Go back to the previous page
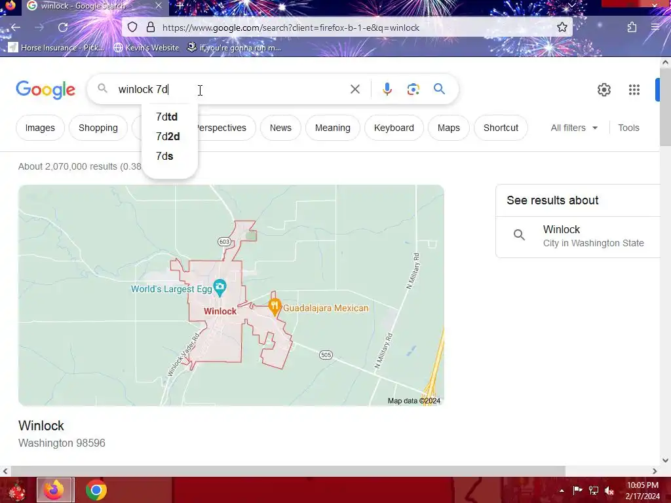The image size is (671, 503). pos(16,28)
